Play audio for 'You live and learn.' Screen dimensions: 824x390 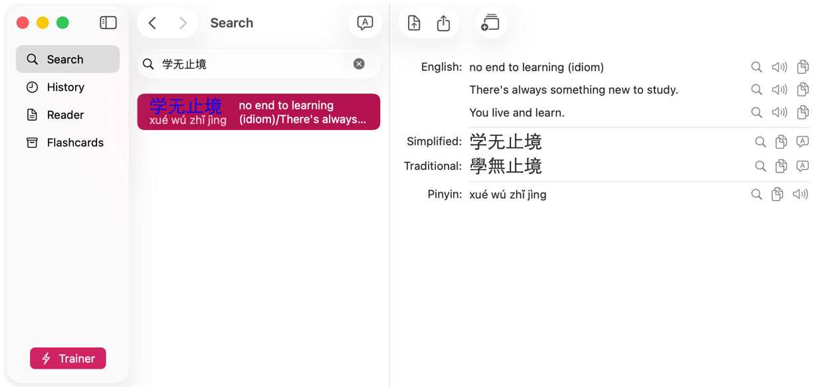779,112
